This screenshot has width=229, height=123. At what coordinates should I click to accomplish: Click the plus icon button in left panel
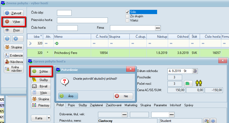pyautogui.click(x=15, y=39)
